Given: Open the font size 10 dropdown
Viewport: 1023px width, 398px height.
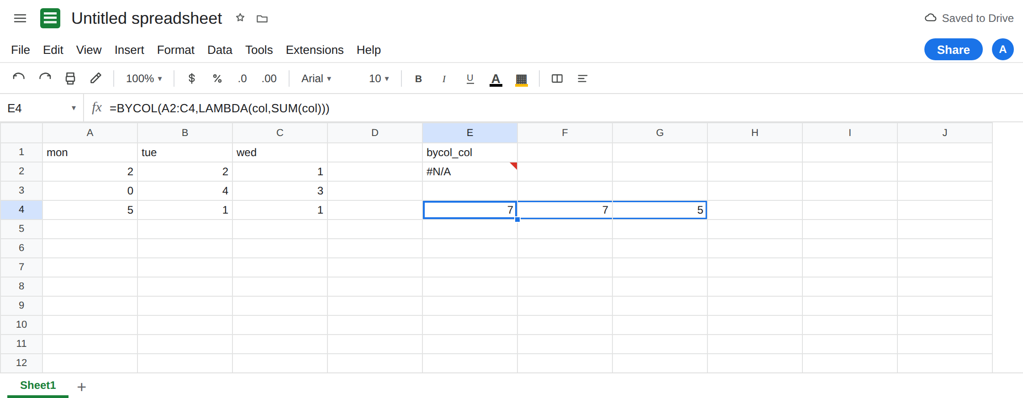Looking at the screenshot, I should (379, 79).
